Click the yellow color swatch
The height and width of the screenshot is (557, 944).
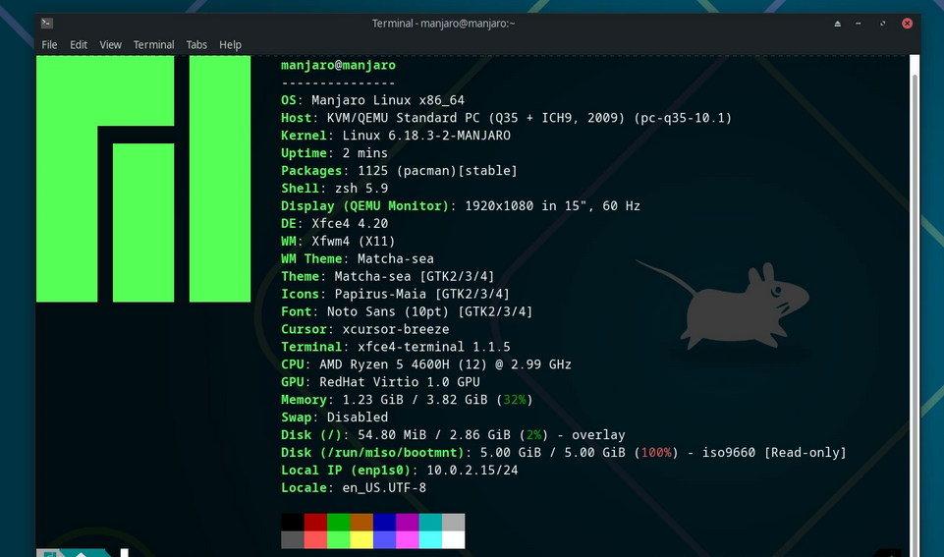click(361, 539)
